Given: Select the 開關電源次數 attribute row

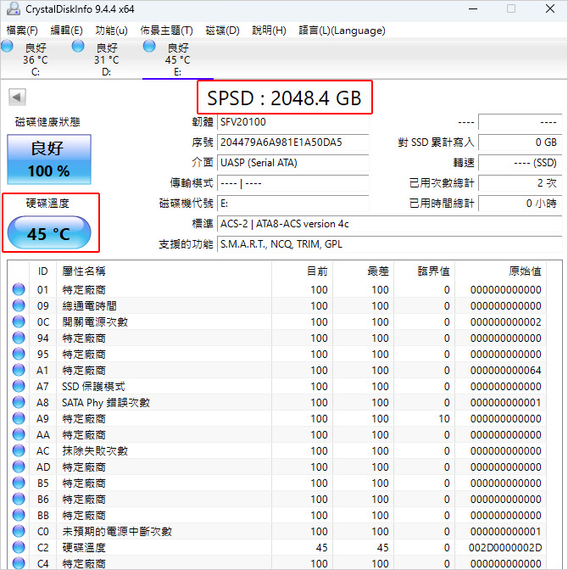Looking at the screenshot, I should (277, 321).
